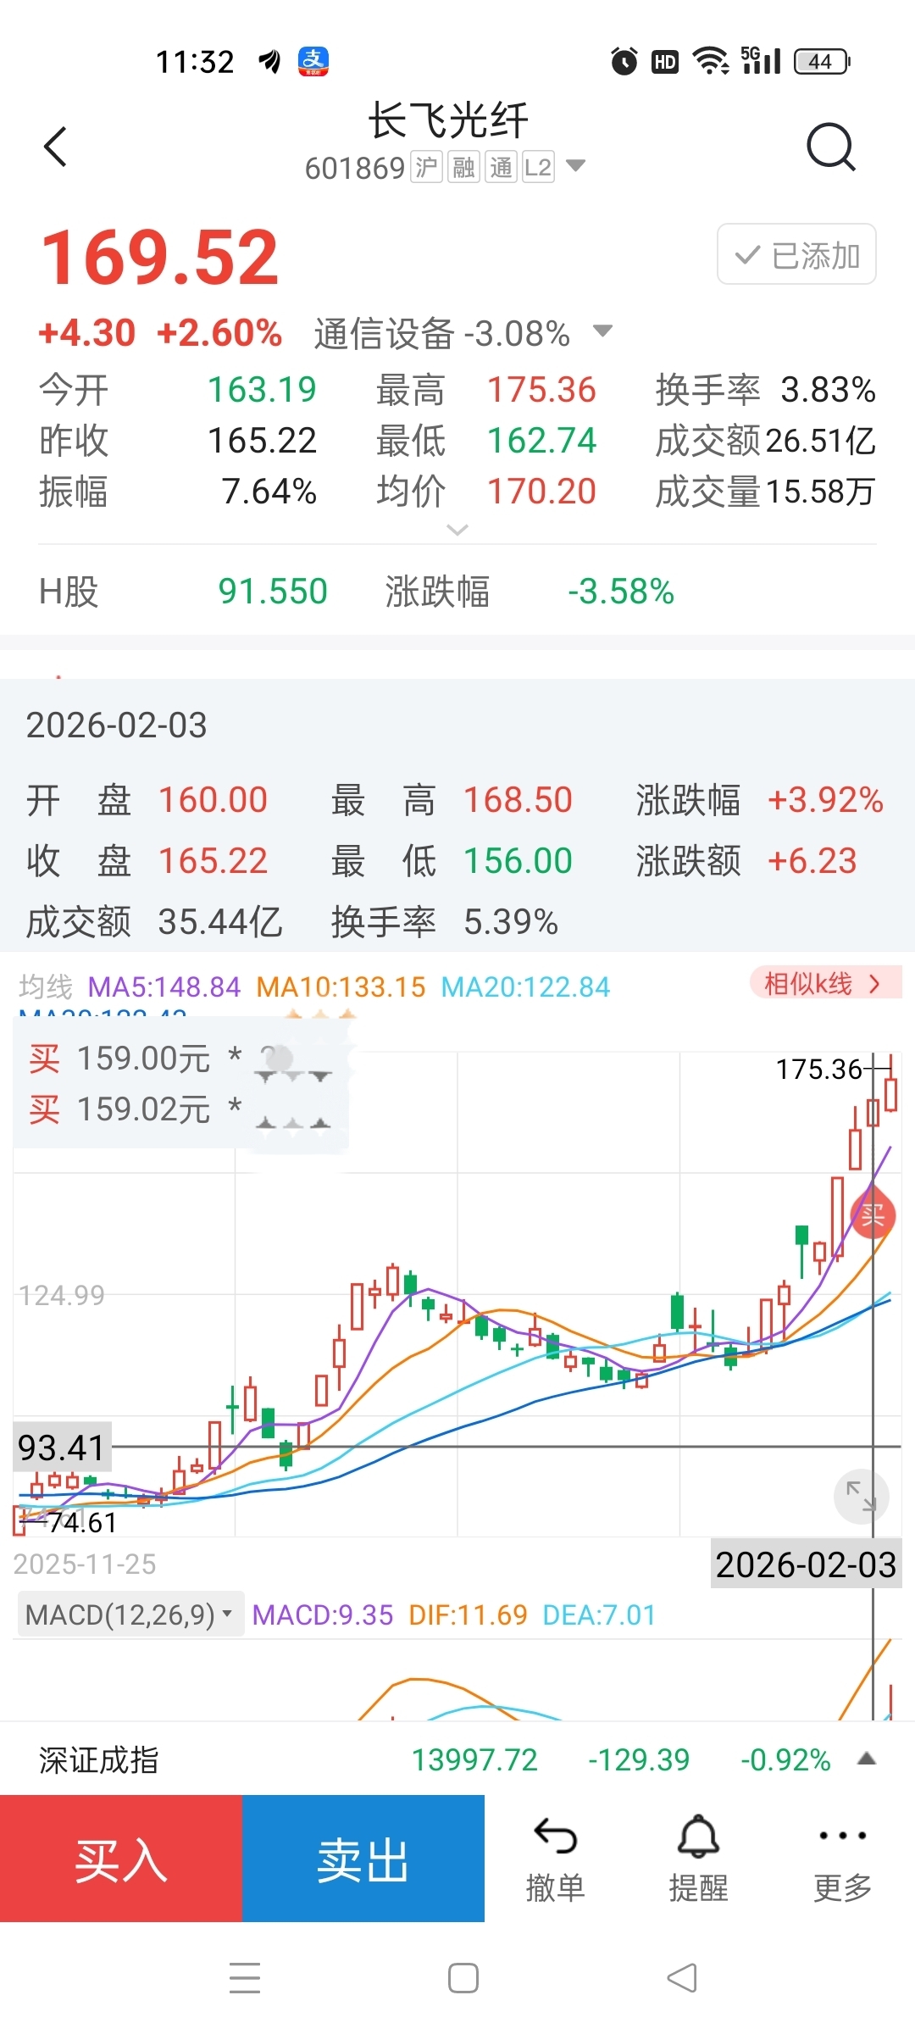Tap the +2.60% change percentage
The image size is (915, 2034).
[219, 333]
